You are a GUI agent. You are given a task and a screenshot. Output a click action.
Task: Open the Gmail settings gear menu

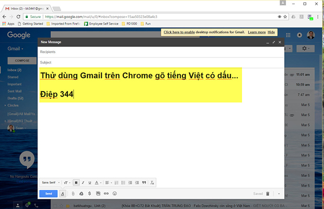click(305, 48)
